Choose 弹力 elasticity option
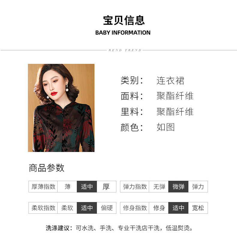The image size is (237, 238). point(198,186)
